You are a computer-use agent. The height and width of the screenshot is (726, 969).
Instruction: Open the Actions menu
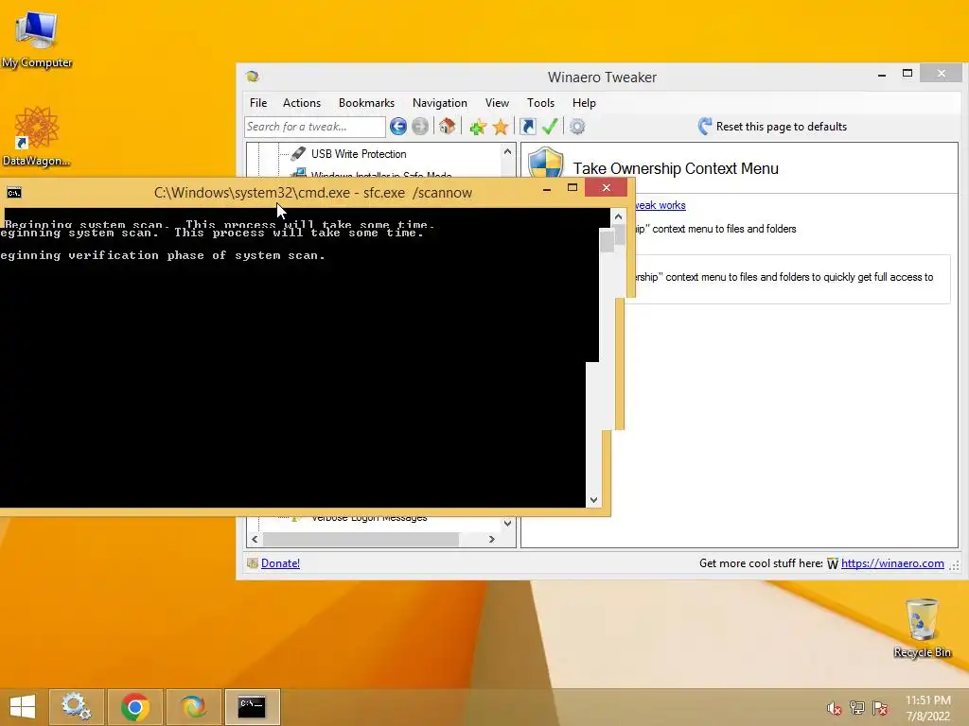(302, 103)
